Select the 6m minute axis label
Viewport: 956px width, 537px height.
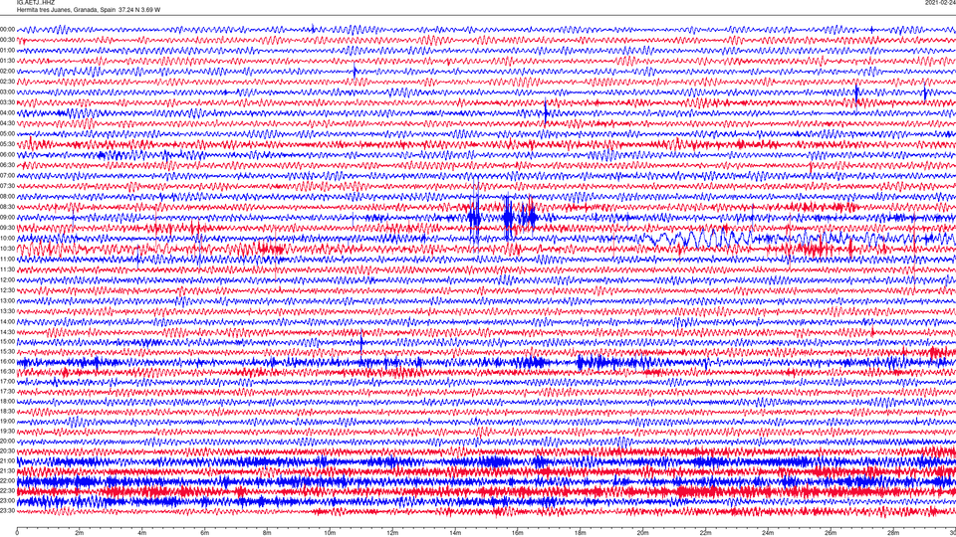click(x=204, y=533)
